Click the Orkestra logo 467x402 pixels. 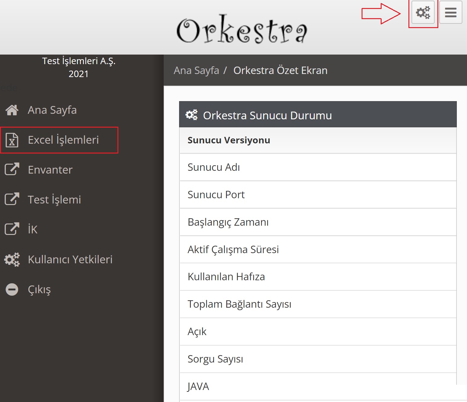pos(242,29)
